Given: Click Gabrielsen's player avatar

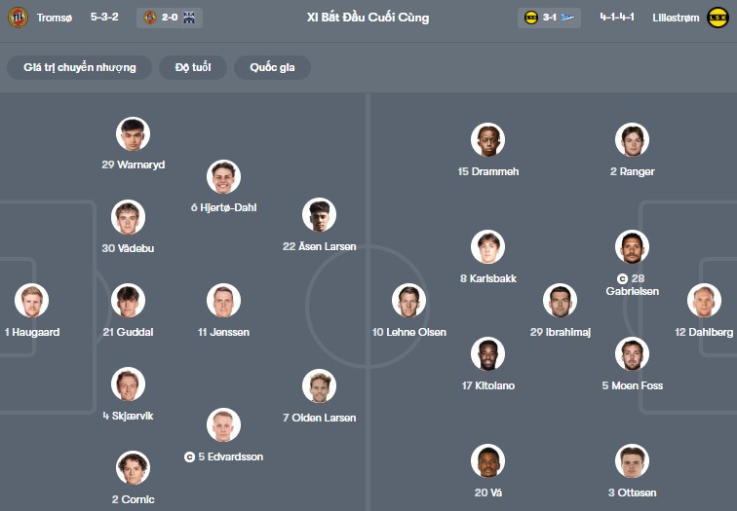Looking at the screenshot, I should [632, 247].
